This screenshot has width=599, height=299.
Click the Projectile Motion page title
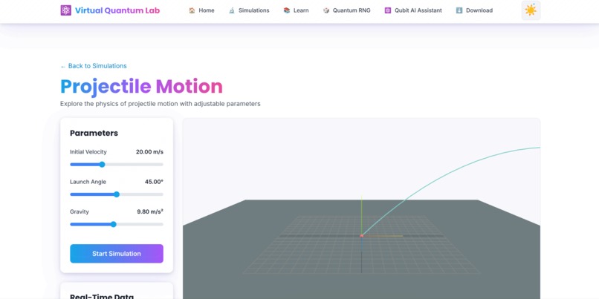141,86
